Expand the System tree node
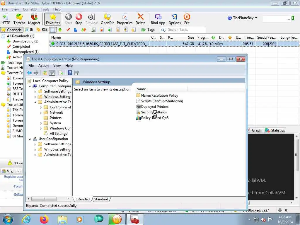 click(x=41, y=123)
